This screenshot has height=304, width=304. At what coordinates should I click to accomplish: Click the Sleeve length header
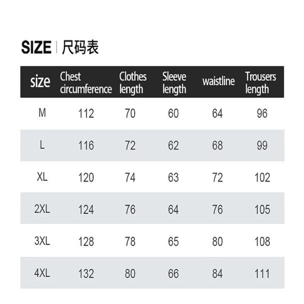point(174,83)
